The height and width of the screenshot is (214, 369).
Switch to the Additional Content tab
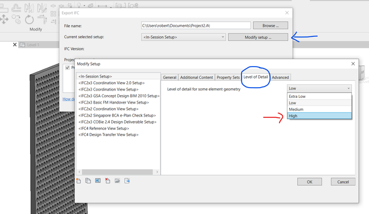[196, 77]
